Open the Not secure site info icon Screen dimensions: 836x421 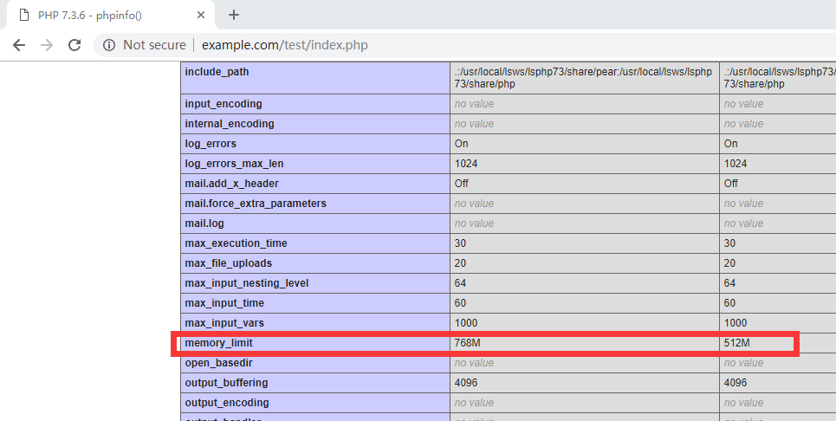tap(109, 45)
